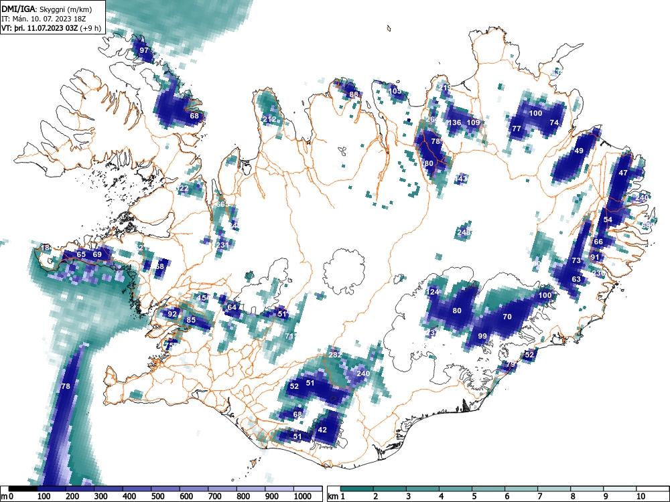Click the visibility value 105 on the map
This screenshot has height=502, width=670.
click(395, 91)
